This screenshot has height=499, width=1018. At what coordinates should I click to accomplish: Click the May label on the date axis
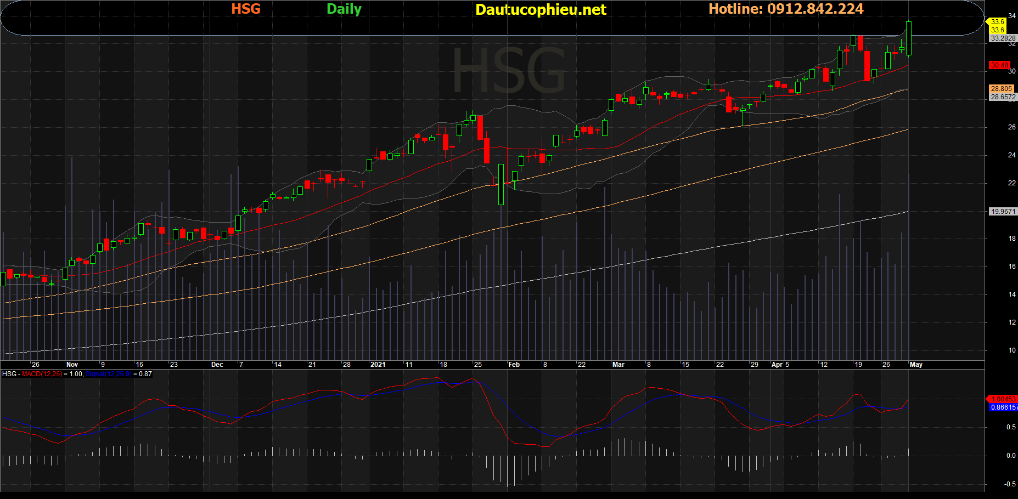pos(916,365)
